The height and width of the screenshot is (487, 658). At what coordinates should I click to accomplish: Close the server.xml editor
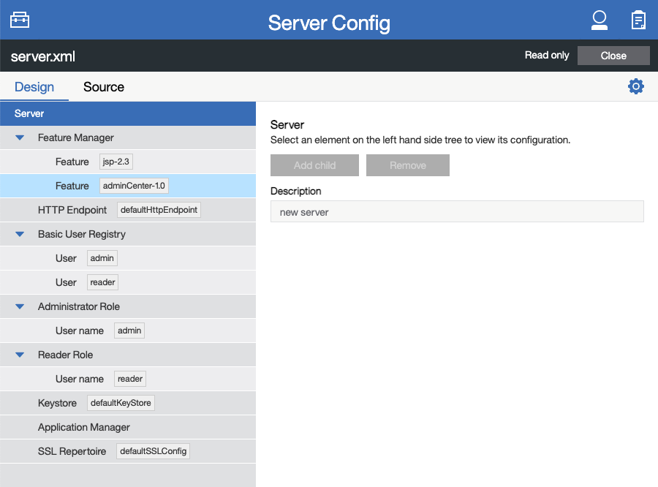coord(613,55)
